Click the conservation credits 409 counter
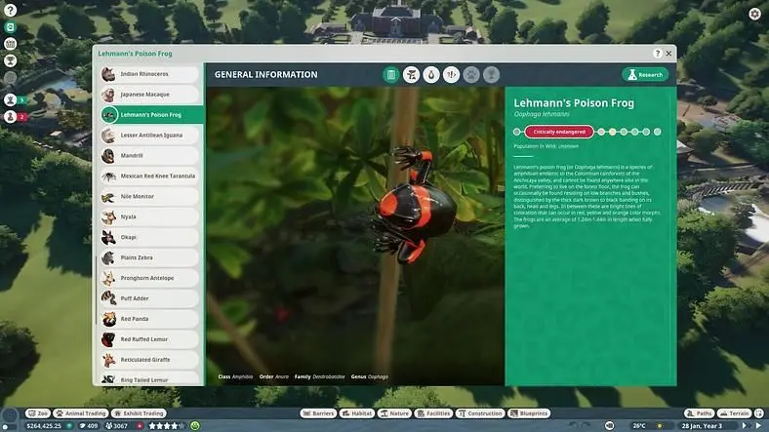This screenshot has height=432, width=769. (x=89, y=426)
